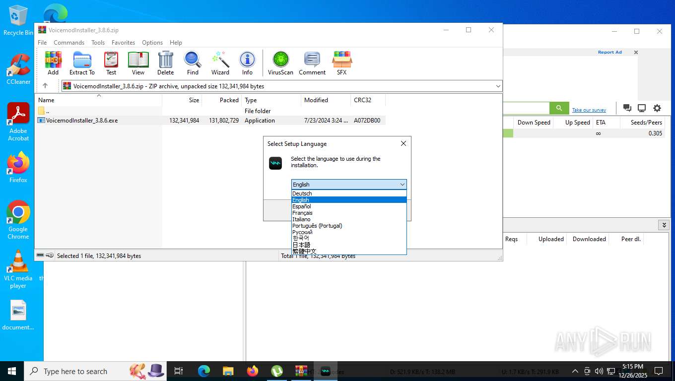Click the uTorrent remote monitor icon
675x381 pixels.
click(642, 108)
